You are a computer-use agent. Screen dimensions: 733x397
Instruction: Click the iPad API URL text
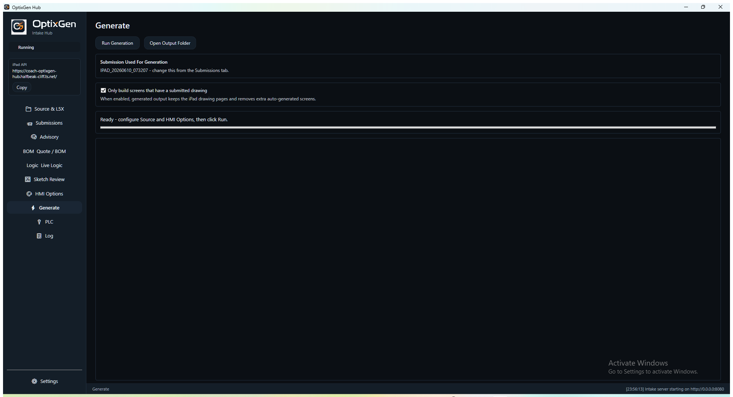(x=34, y=74)
